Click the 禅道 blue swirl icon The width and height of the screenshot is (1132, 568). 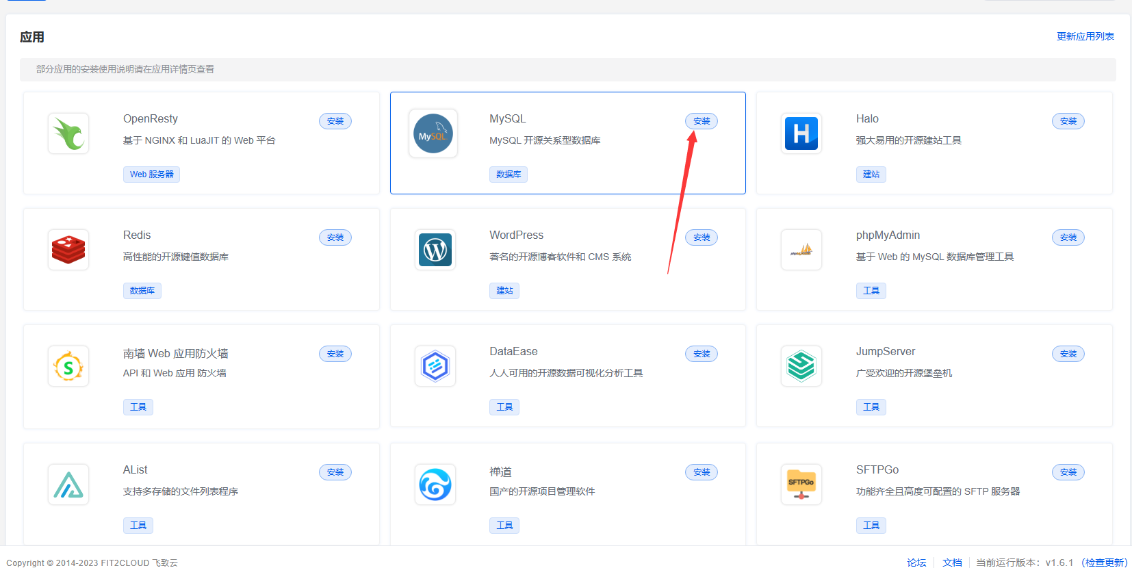click(435, 485)
